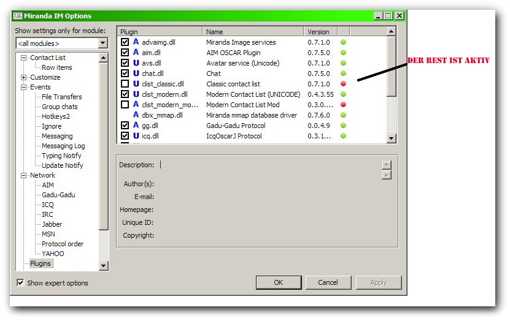Screen dimensions: 510x321
Task: Click the 'U' icon of clist_classic.dll
Action: [136, 84]
